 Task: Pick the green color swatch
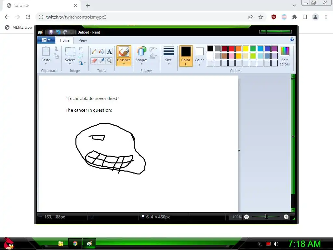click(x=253, y=49)
